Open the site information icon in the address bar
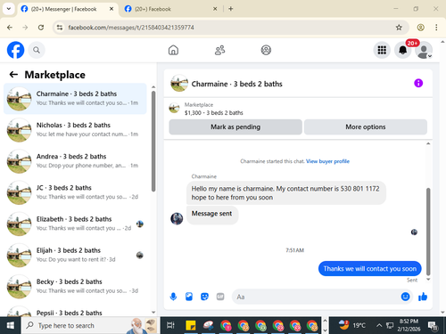Image resolution: width=446 pixels, height=334 pixels. [60, 28]
